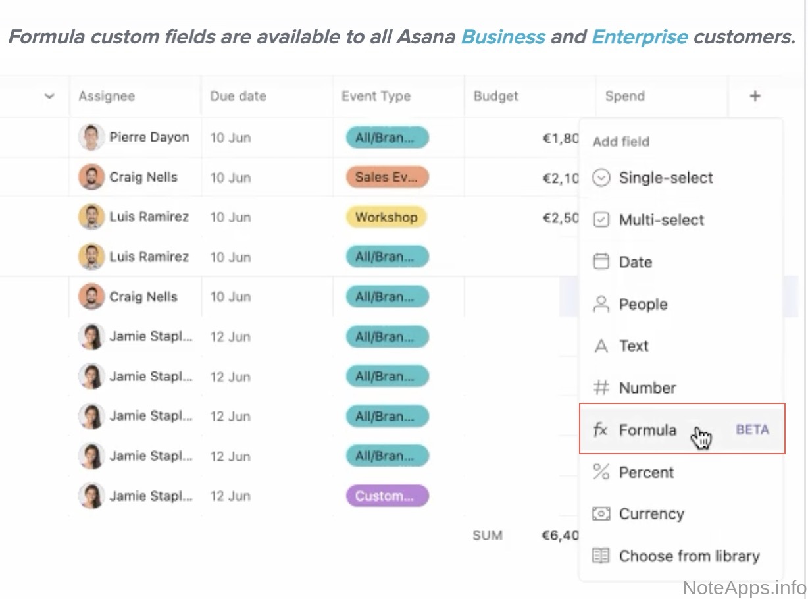Click the Percent field icon

point(601,472)
